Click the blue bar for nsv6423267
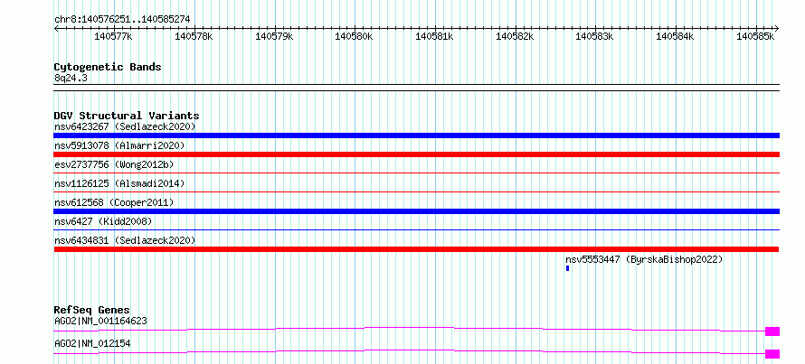 click(x=416, y=135)
